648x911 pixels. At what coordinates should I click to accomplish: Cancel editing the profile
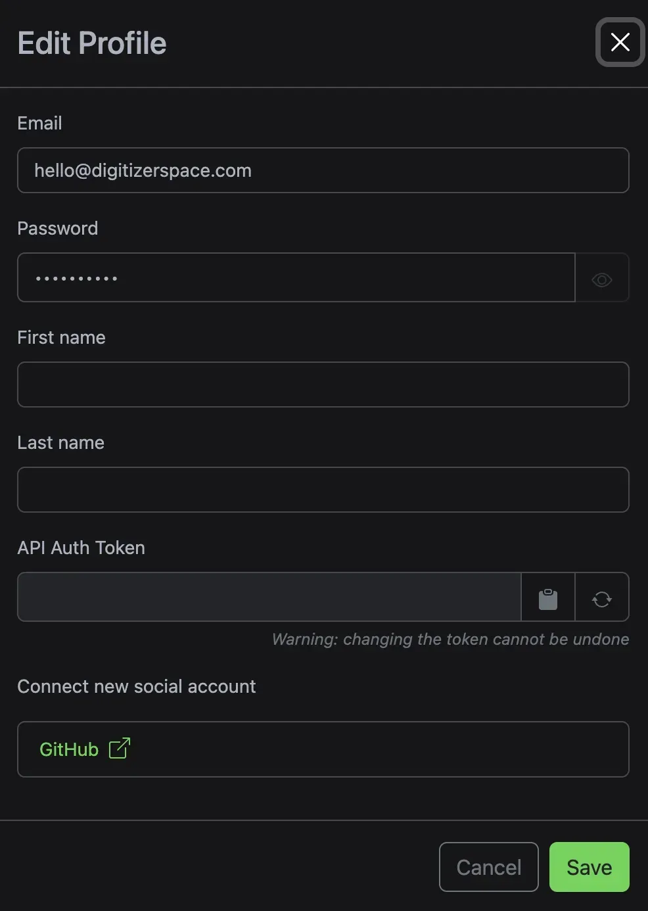point(489,867)
